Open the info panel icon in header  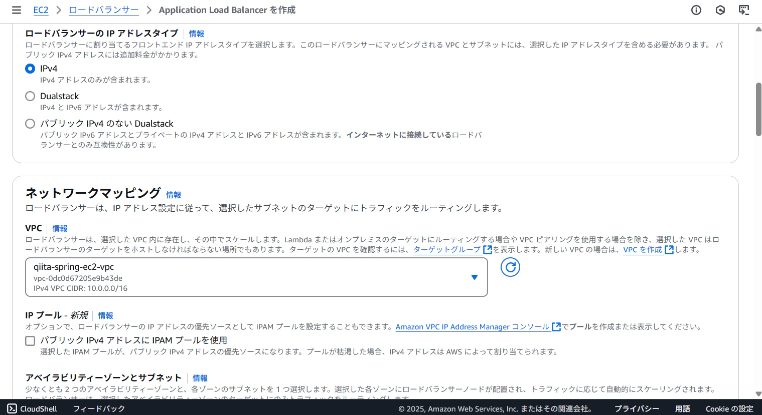[x=696, y=10]
